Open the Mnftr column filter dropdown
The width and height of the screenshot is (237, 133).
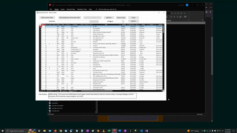148,25
